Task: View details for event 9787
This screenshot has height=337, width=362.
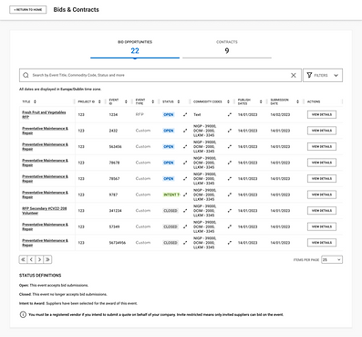Action: pos(322,195)
